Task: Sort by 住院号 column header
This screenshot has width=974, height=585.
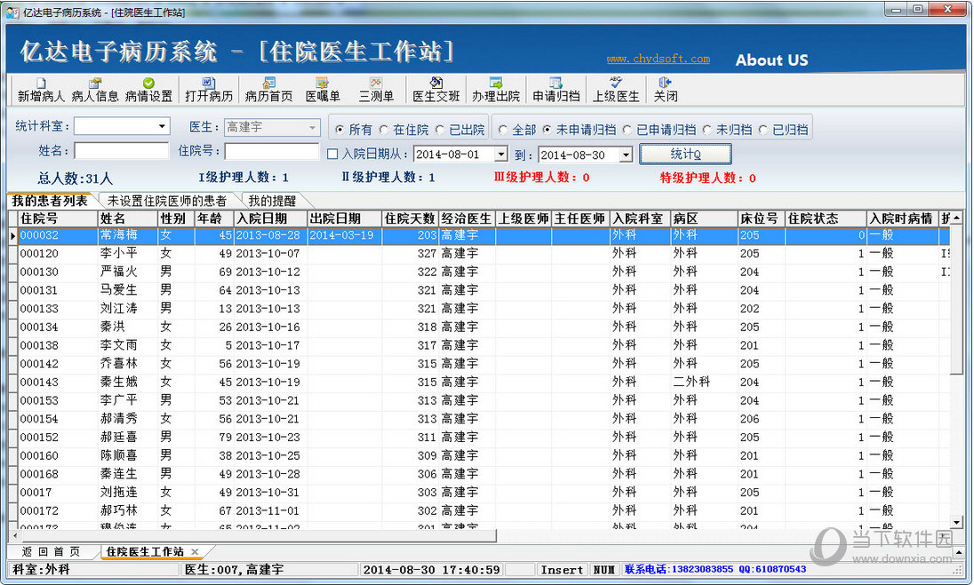Action: click(x=59, y=218)
